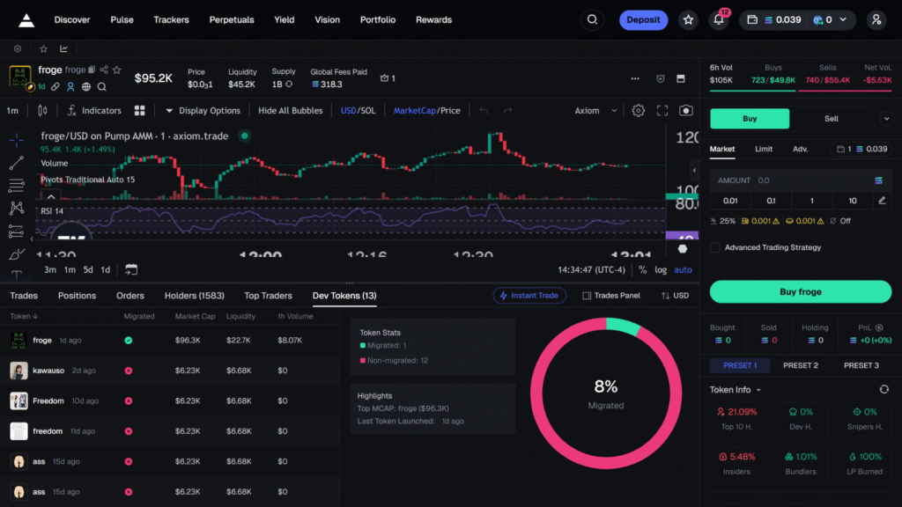Select the trend line drawing tool
Image resolution: width=902 pixels, height=507 pixels.
click(16, 163)
